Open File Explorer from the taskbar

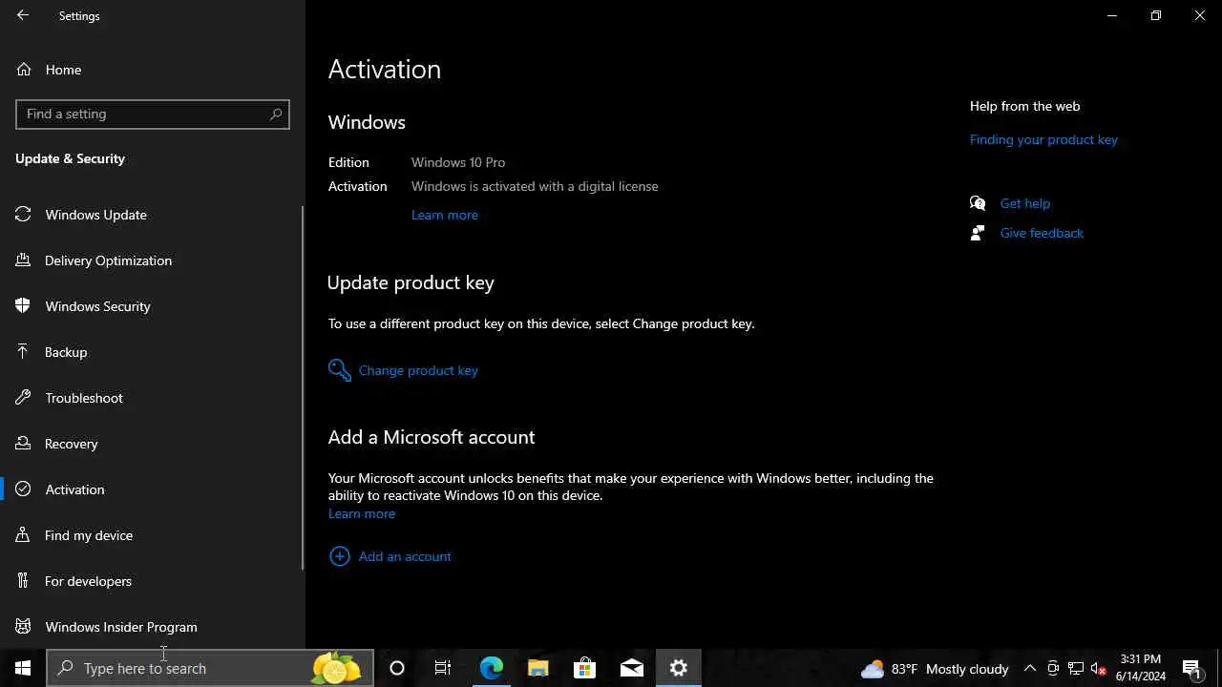[538, 669]
